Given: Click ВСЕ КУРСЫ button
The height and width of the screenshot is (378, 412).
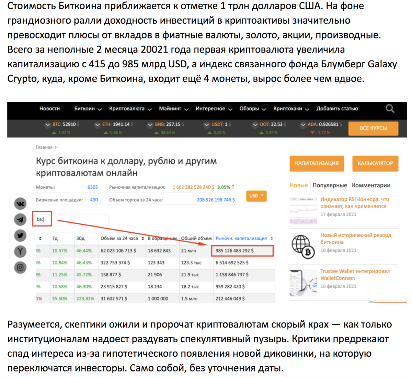Looking at the screenshot, I should [x=373, y=128].
